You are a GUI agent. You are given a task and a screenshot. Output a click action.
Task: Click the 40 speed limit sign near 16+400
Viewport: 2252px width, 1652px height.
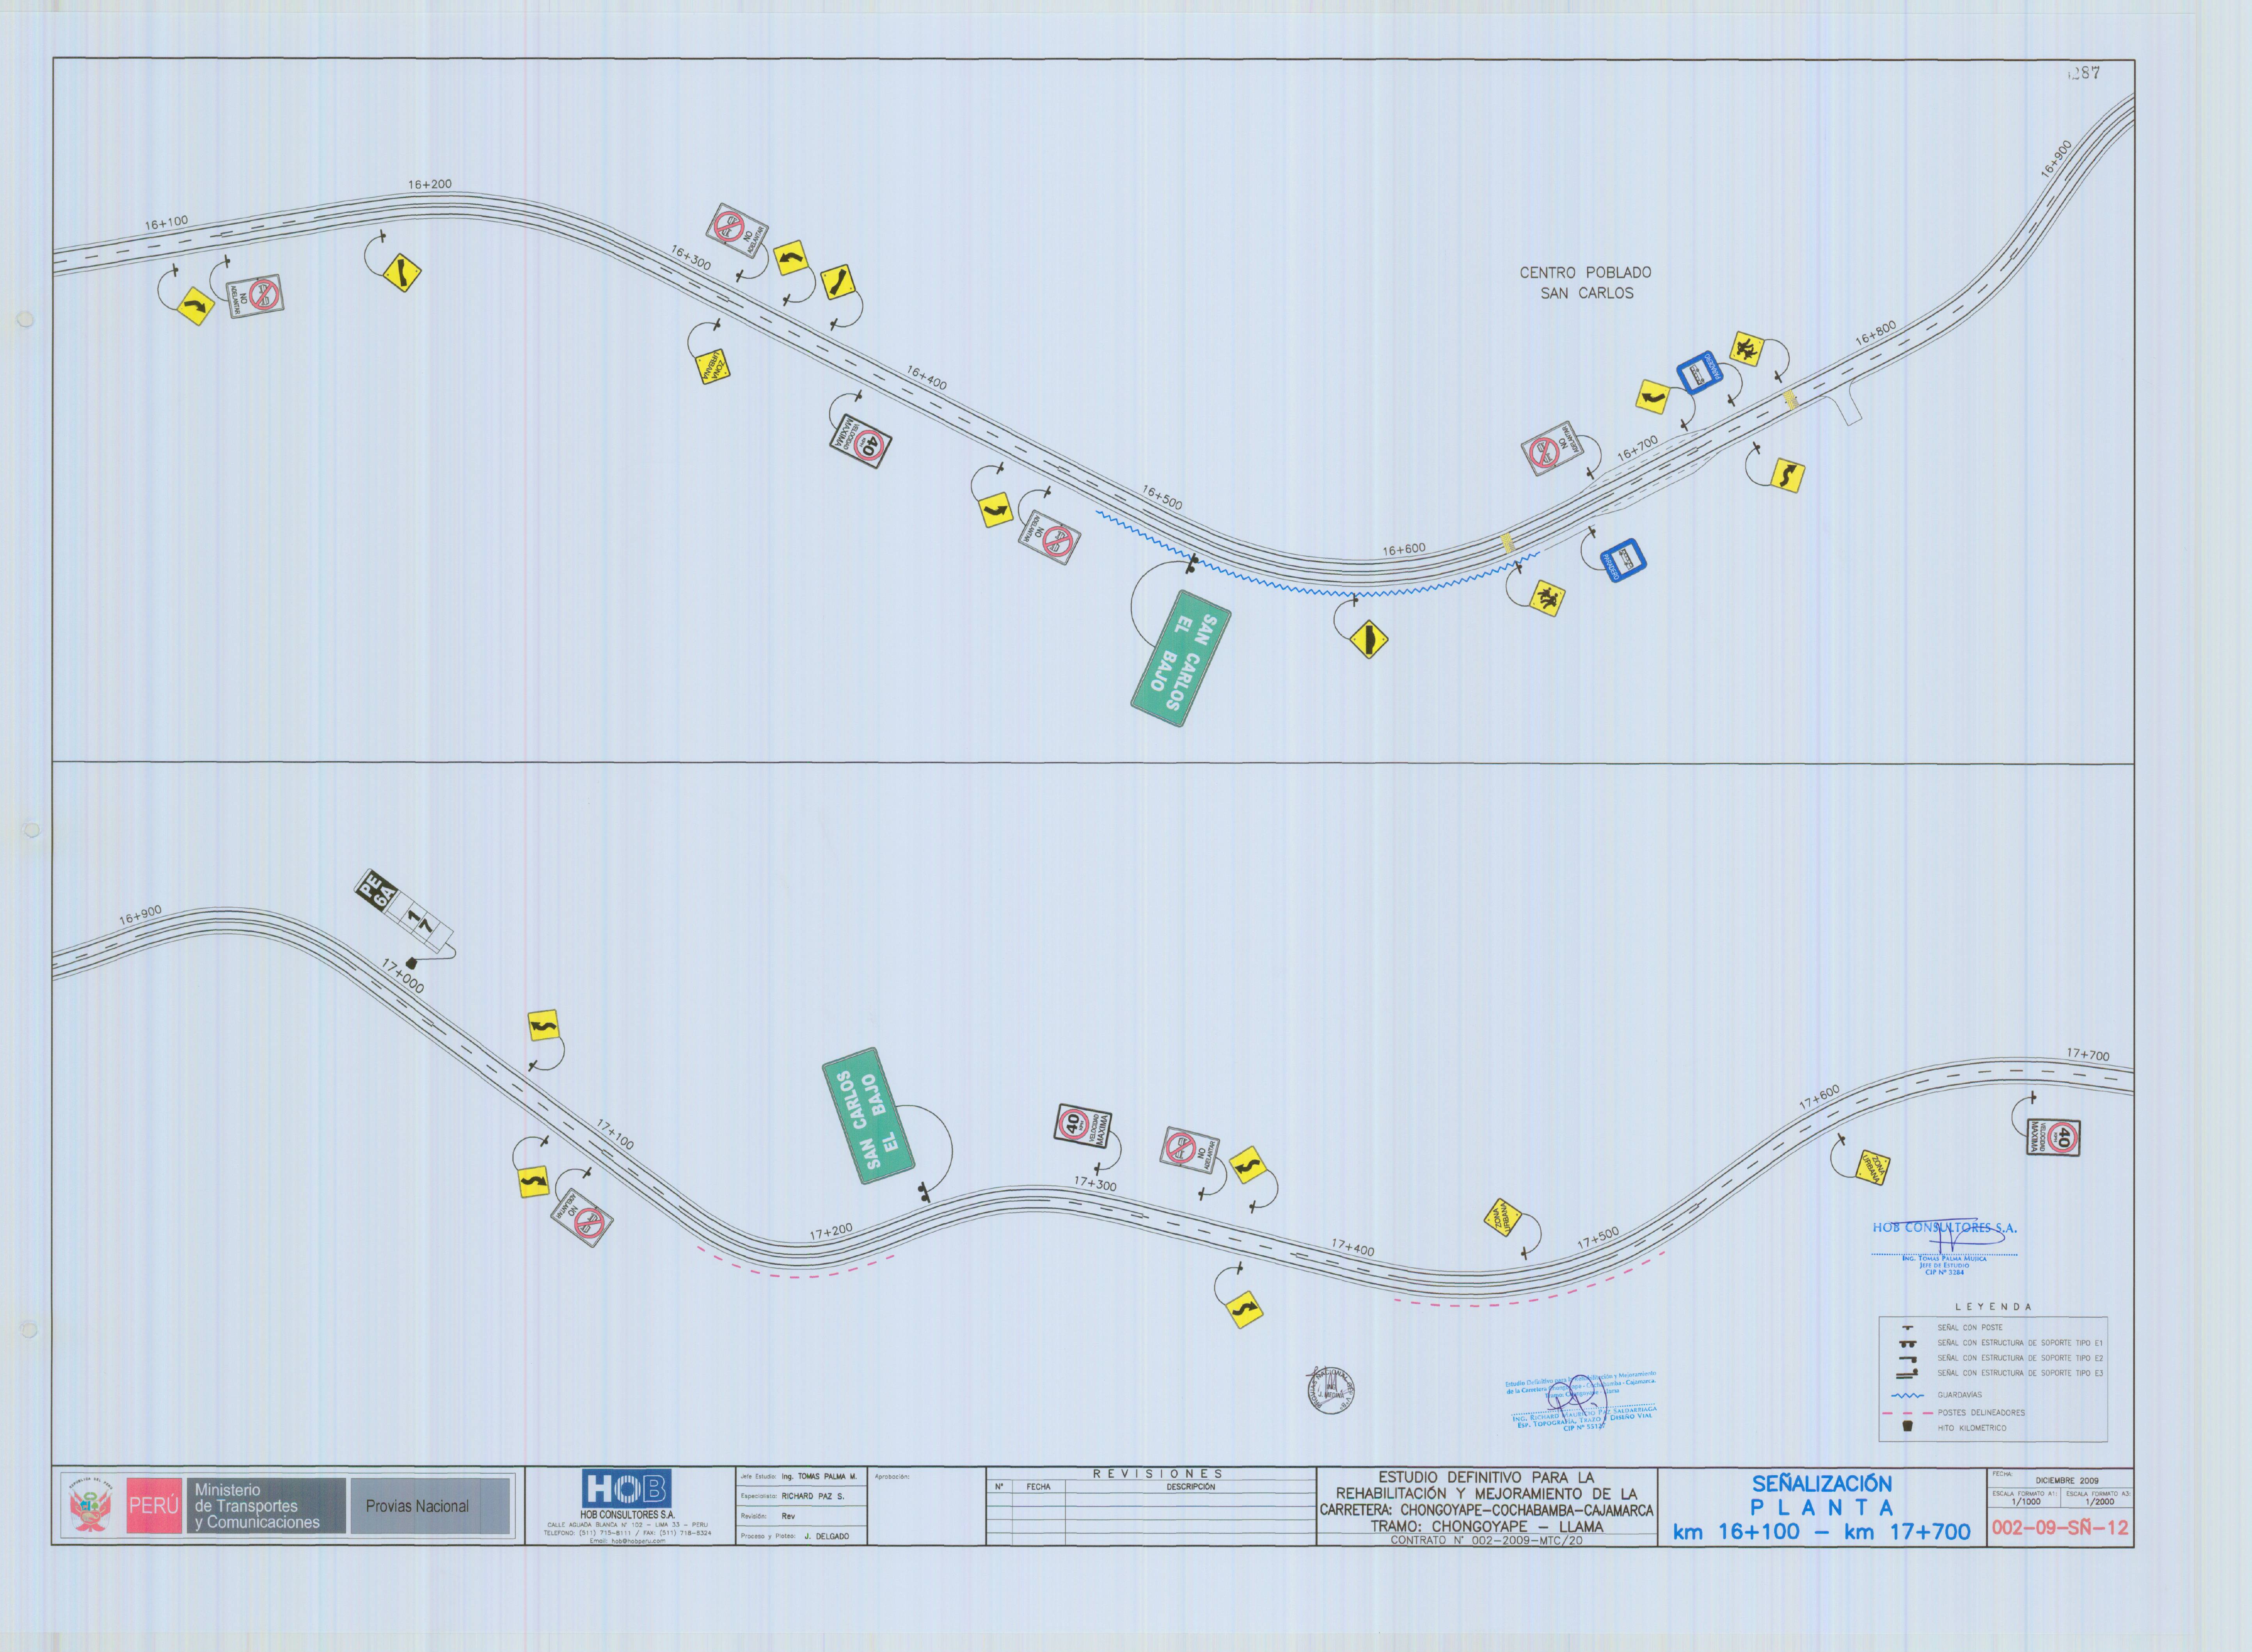coord(861,441)
